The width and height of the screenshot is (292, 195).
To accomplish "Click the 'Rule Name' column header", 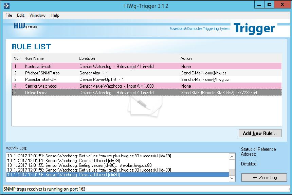I will pos(34,58).
